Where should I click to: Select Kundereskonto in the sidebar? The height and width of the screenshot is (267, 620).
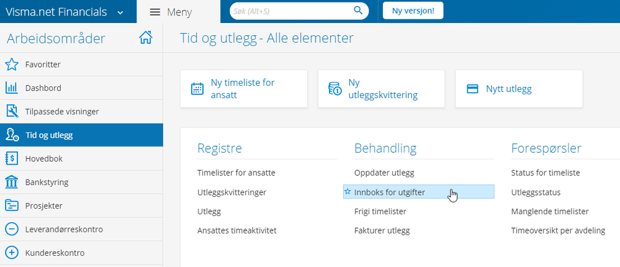coord(55,253)
